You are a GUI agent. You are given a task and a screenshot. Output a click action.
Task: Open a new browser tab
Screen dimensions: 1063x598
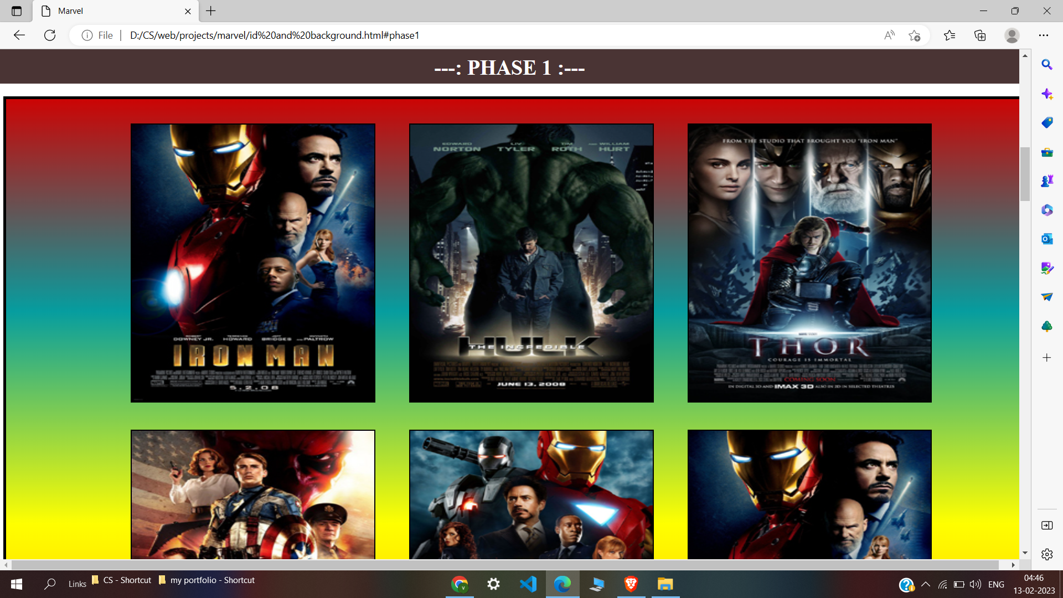coord(210,11)
